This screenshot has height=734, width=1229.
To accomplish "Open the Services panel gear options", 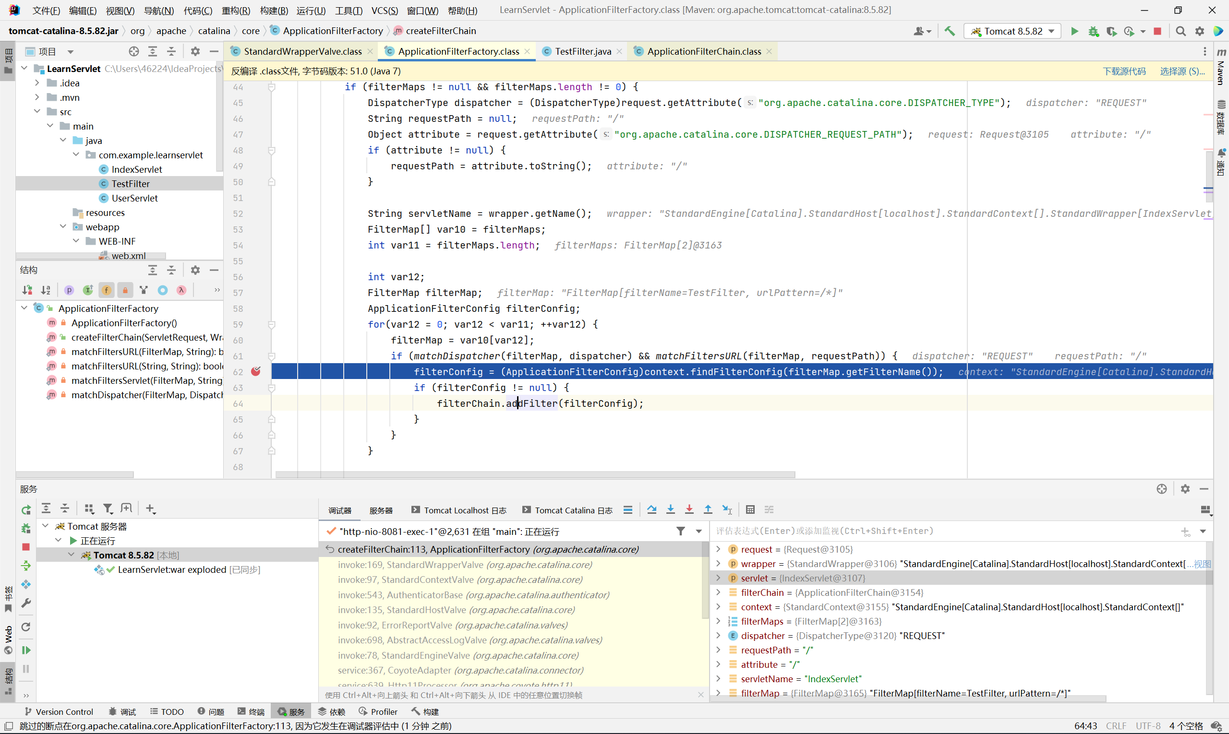I will click(1185, 489).
